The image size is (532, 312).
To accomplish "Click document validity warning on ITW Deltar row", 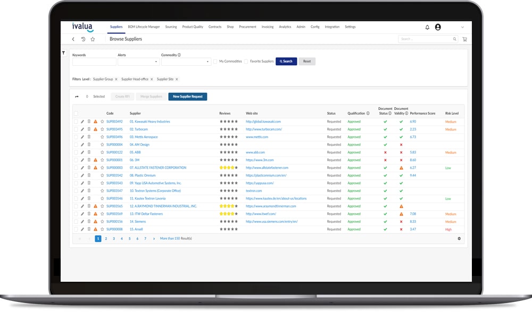I will (x=401, y=214).
